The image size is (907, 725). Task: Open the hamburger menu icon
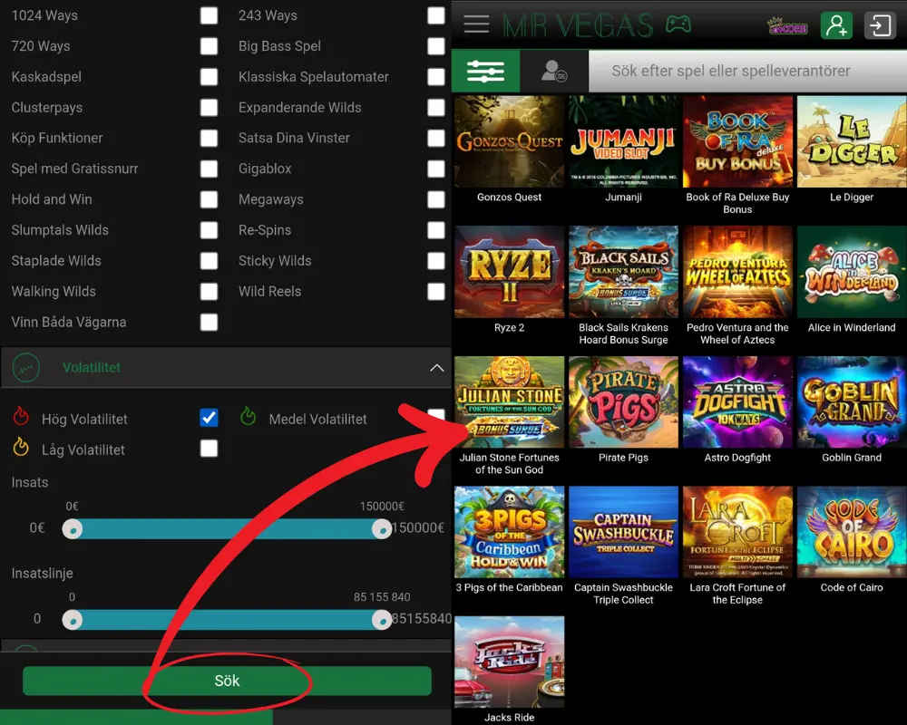[476, 24]
